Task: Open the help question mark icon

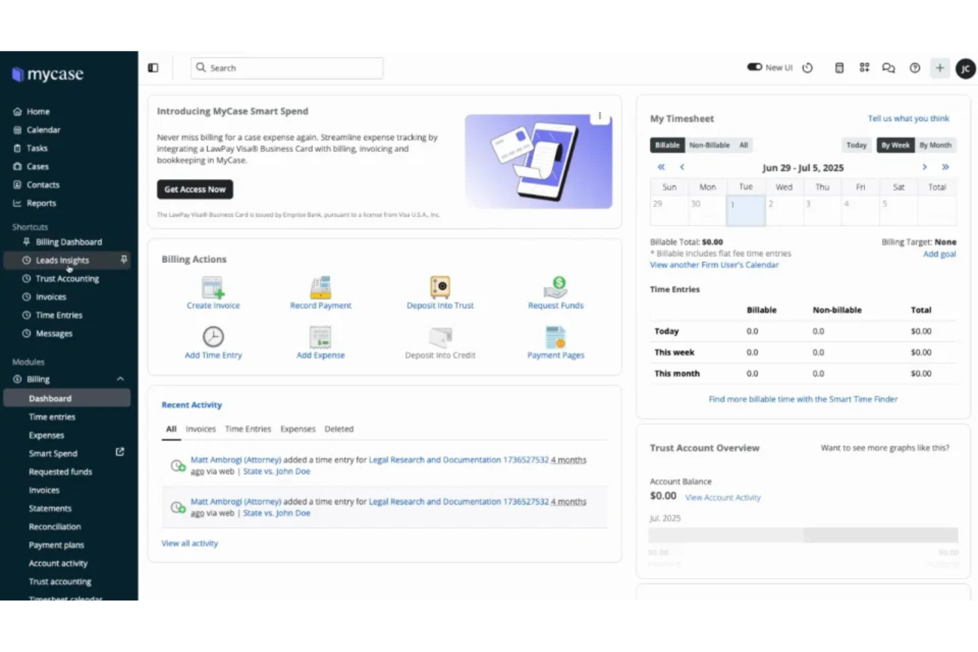Action: [x=915, y=68]
